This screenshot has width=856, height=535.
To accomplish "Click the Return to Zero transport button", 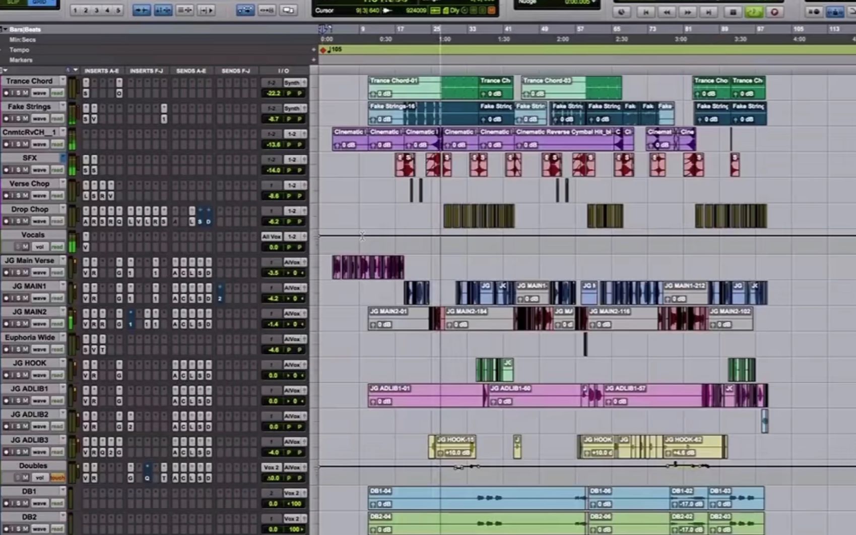I will (646, 12).
